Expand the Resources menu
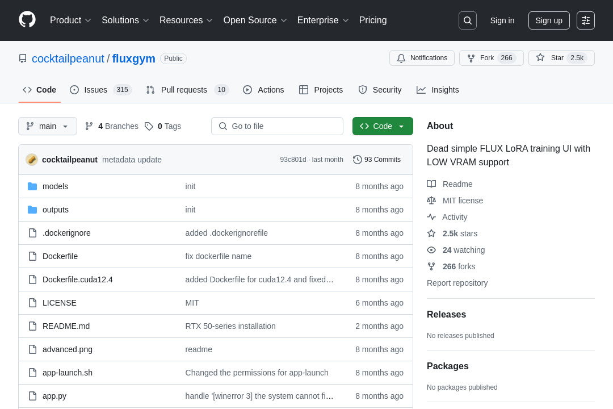The width and height of the screenshot is (613, 409). [186, 20]
